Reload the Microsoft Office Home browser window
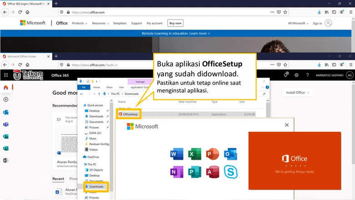This screenshot has width=355, height=200. (20, 65)
